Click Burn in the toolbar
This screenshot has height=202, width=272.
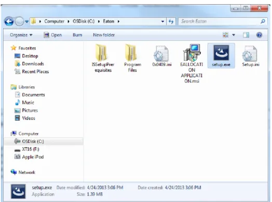point(77,35)
